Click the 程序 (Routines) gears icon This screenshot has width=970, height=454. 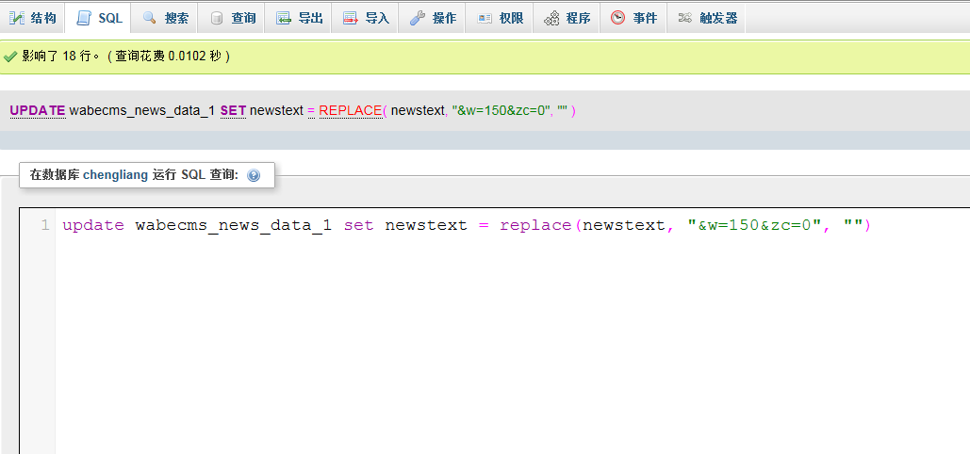click(x=551, y=18)
